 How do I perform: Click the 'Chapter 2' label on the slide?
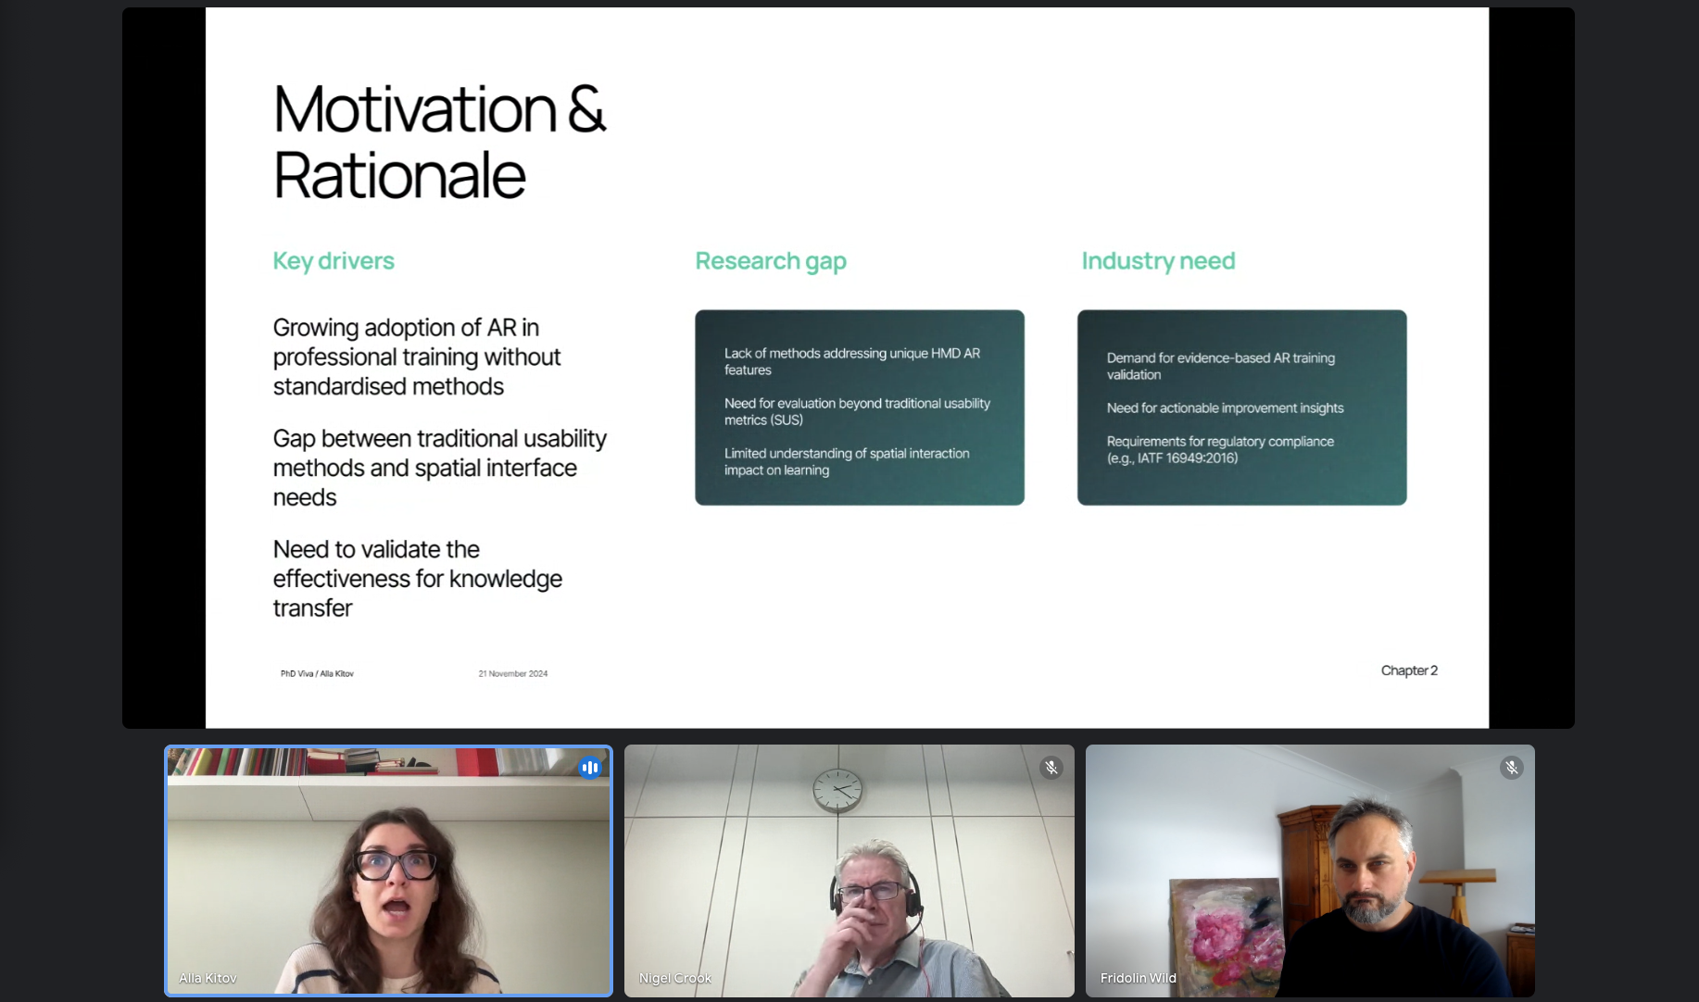point(1408,670)
